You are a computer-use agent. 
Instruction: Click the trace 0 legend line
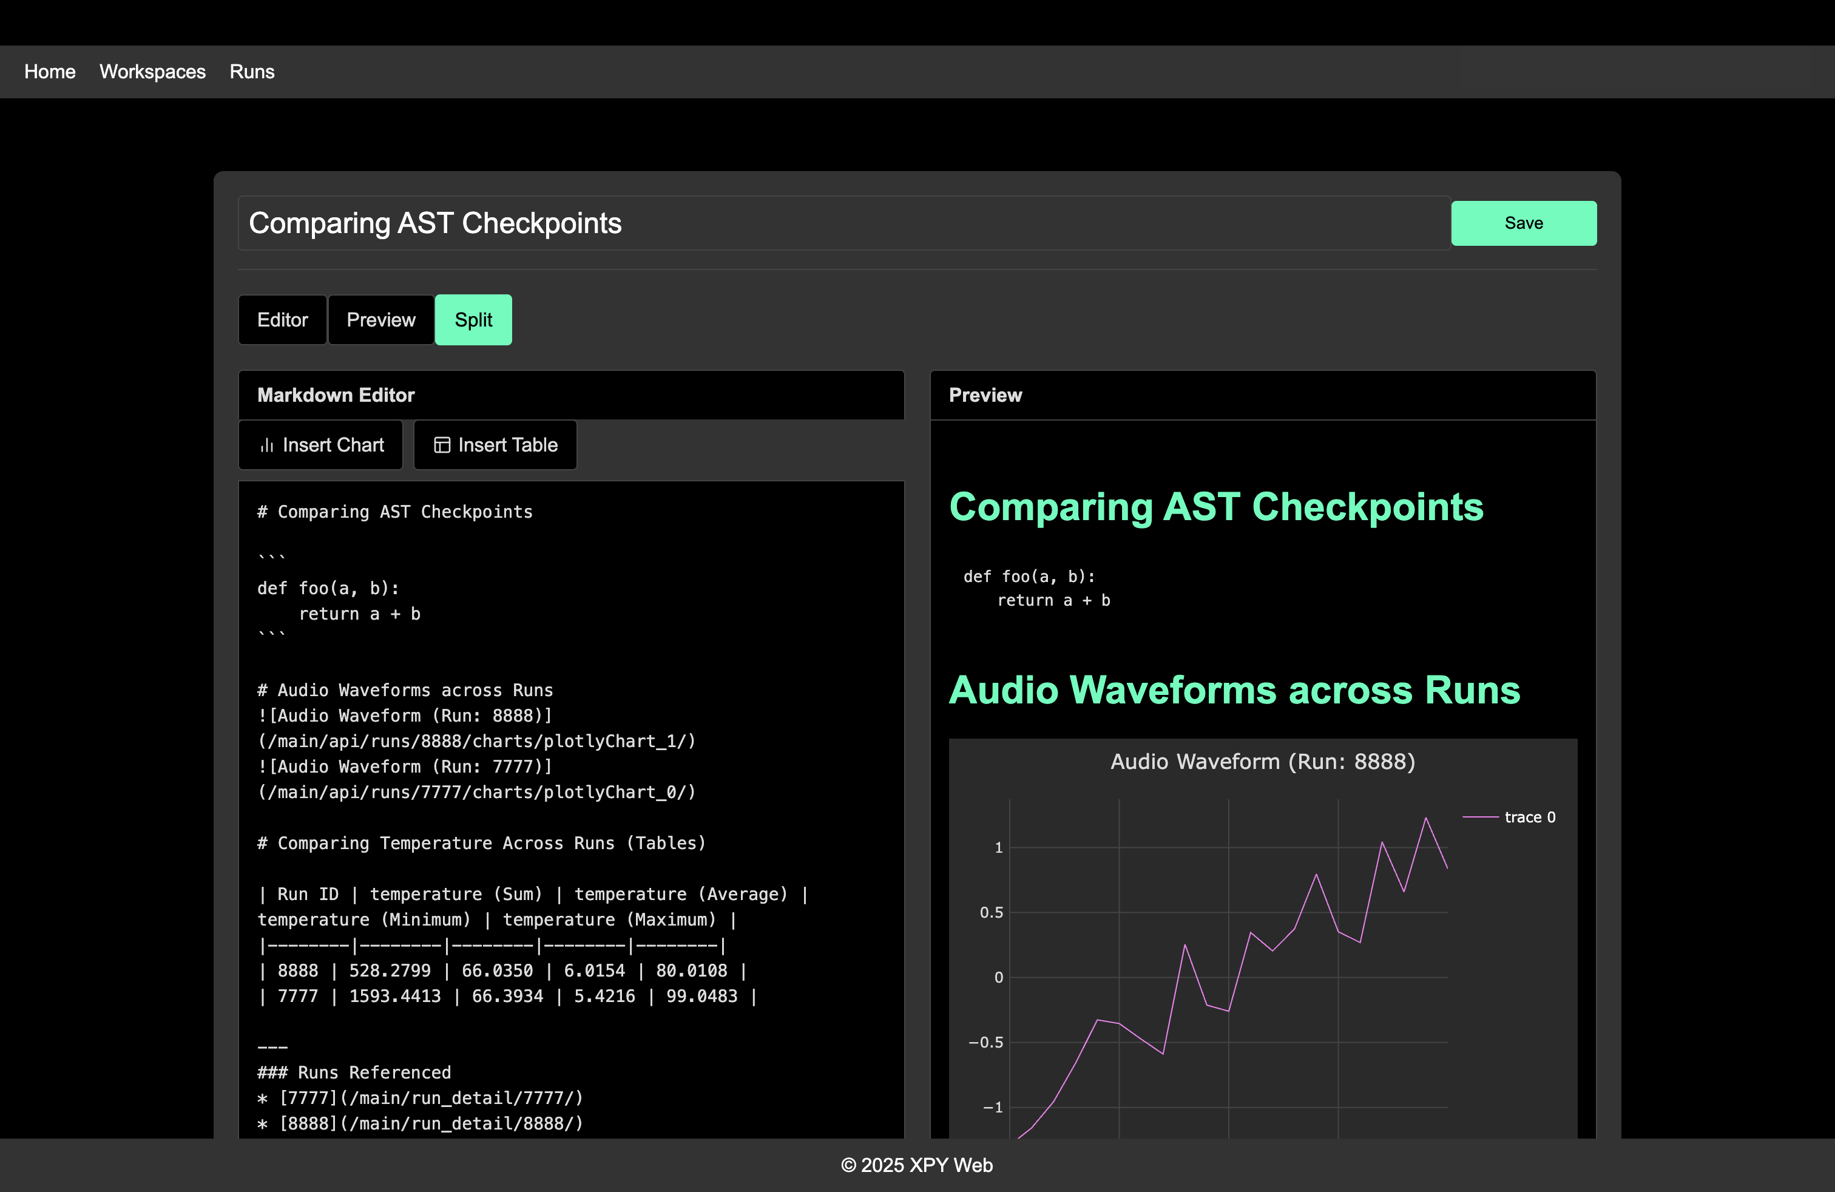coord(1479,818)
